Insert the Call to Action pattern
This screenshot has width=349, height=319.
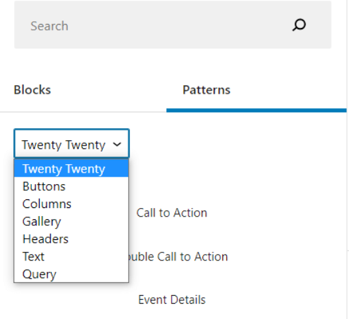pyautogui.click(x=172, y=213)
